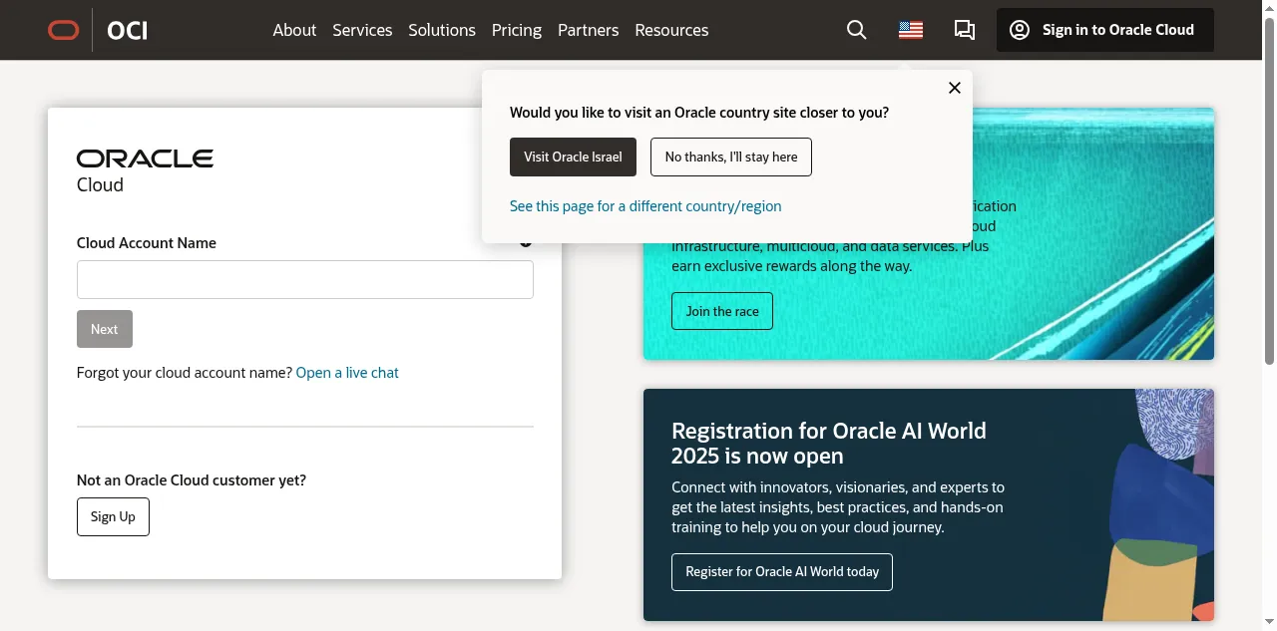Open the search magnifier icon
The width and height of the screenshot is (1277, 631).
pos(856,30)
